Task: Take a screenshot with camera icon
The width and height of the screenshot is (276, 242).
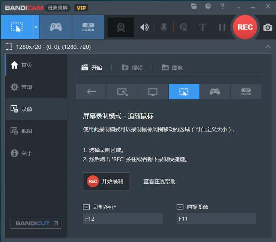Action: pyautogui.click(x=267, y=27)
